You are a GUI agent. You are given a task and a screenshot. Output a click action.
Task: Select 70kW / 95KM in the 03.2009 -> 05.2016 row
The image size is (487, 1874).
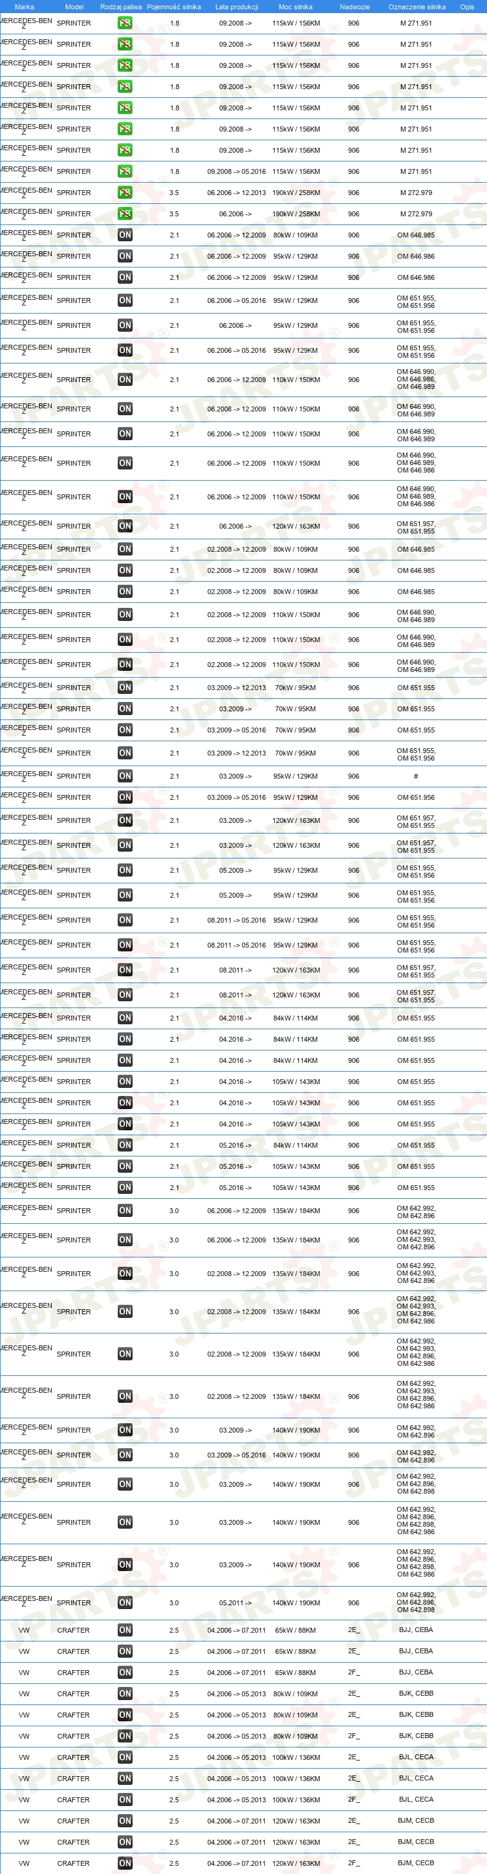coord(296,729)
